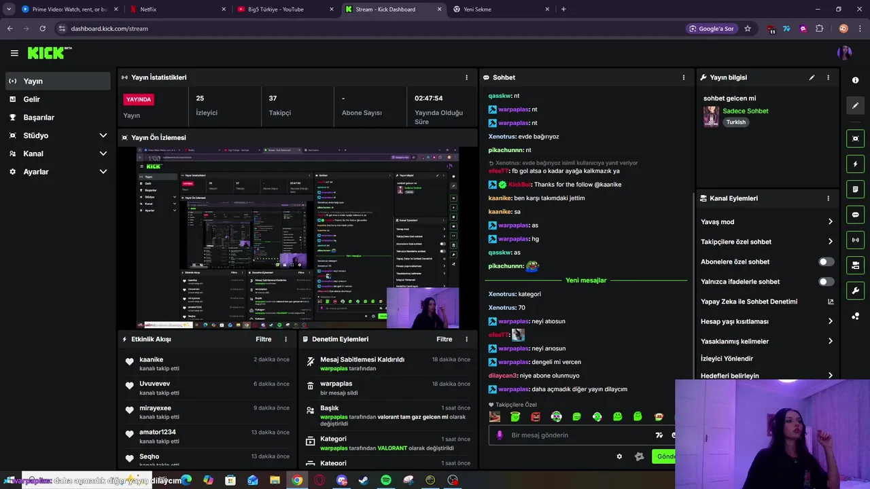Click Mesaj Sabitlemesi Kaldırıldı moderation entry
Image resolution: width=870 pixels, height=489 pixels.
pyautogui.click(x=387, y=364)
